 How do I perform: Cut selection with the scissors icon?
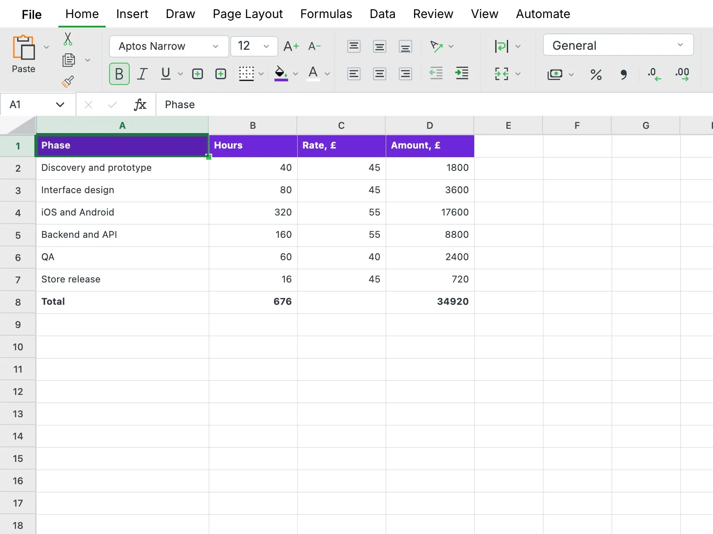coord(68,39)
